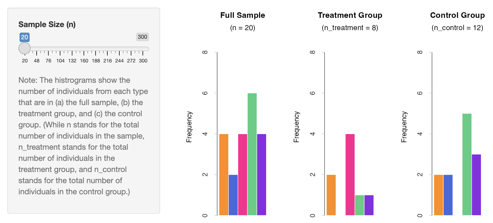Click the slider tick labeled 104
The image size is (493, 223).
[x=60, y=61]
